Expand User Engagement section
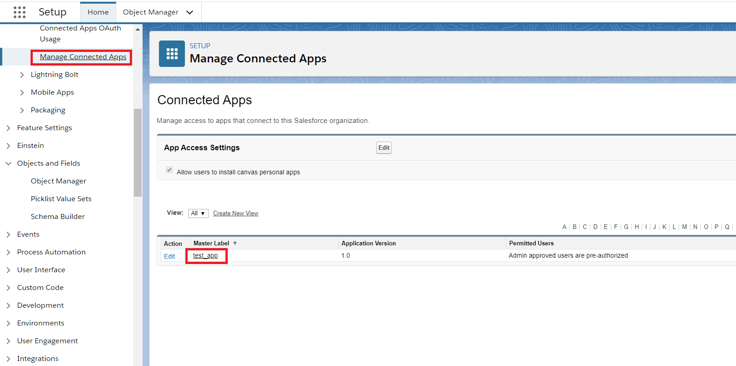 pyautogui.click(x=8, y=341)
